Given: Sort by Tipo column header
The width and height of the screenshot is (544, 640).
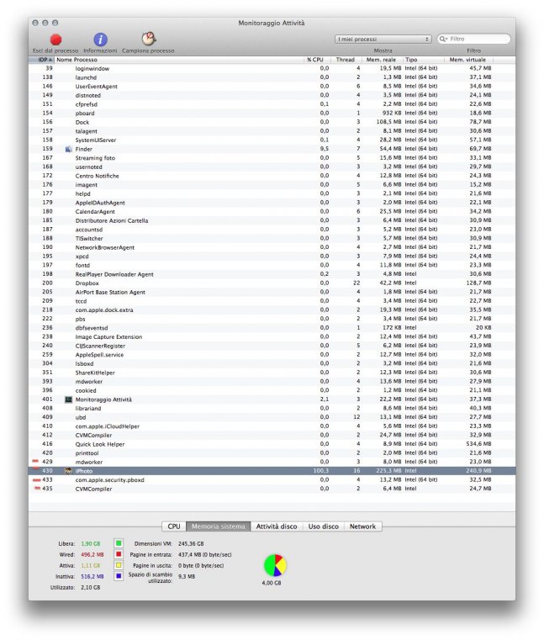Looking at the screenshot, I should click(x=424, y=60).
